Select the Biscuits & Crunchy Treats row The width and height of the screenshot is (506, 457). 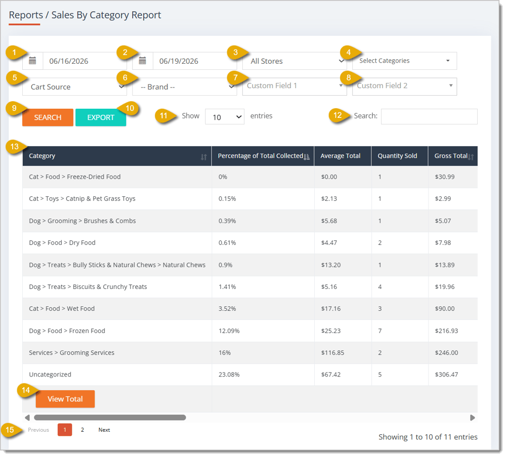point(250,287)
